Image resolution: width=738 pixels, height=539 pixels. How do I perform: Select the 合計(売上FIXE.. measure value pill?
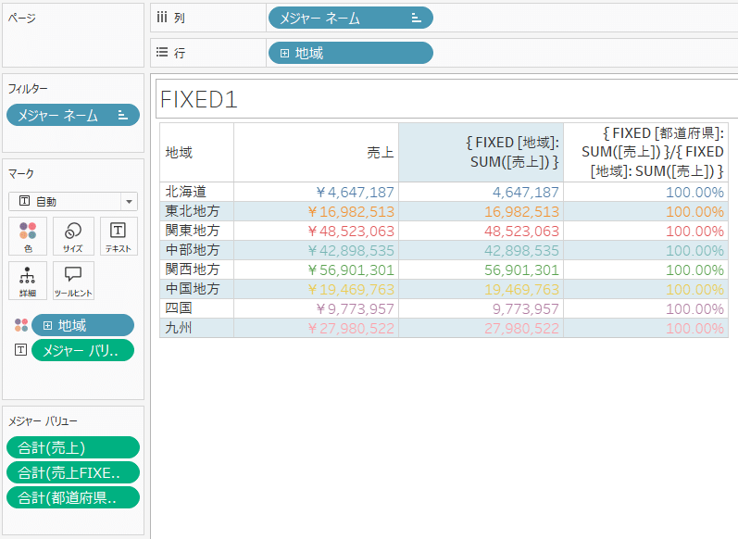coord(73,472)
